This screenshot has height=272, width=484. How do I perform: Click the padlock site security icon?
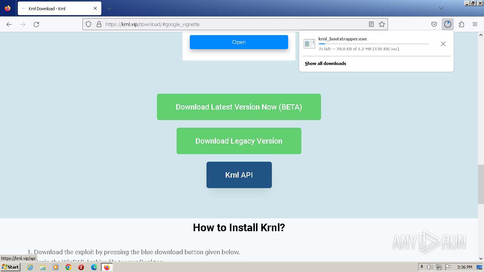tap(99, 24)
